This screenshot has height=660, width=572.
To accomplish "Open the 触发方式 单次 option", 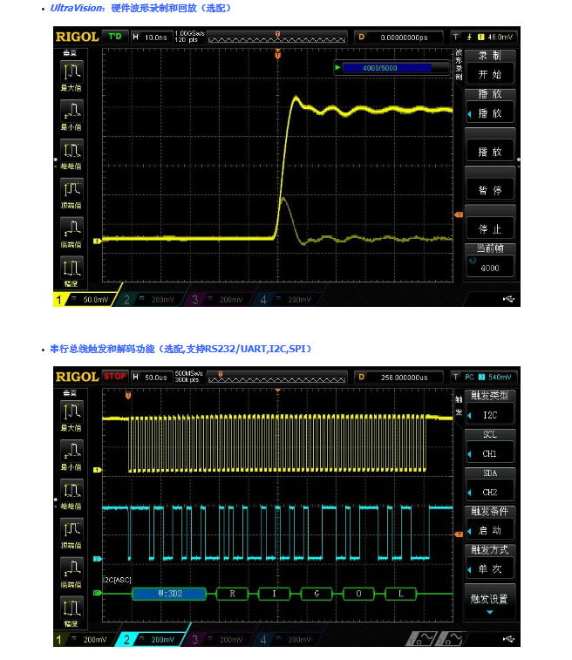I will click(x=490, y=563).
